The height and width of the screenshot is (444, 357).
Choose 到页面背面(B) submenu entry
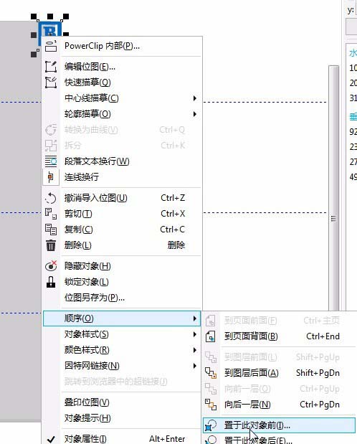pos(279,336)
